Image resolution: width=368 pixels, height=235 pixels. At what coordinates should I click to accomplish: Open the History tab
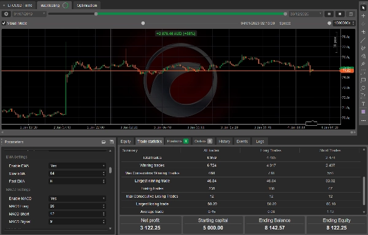click(x=224, y=141)
